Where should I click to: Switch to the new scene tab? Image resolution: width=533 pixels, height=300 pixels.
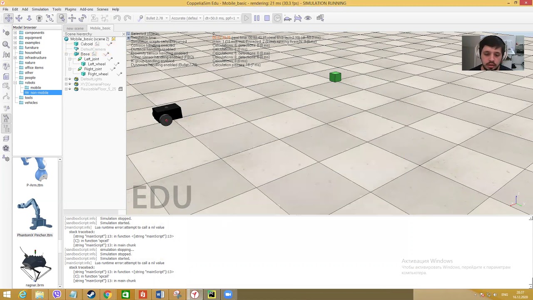tap(75, 28)
